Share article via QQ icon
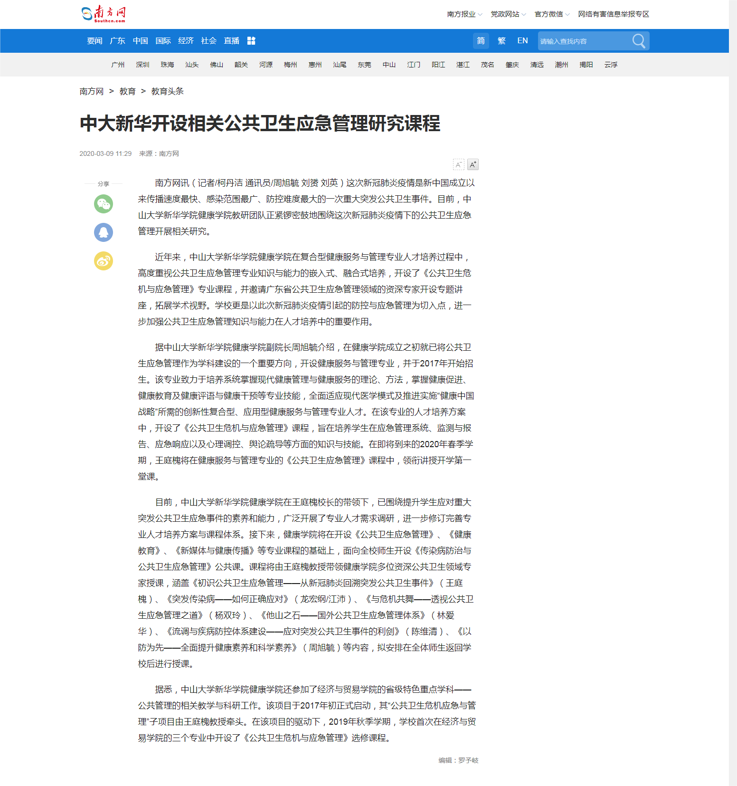This screenshot has width=737, height=786. pos(104,232)
